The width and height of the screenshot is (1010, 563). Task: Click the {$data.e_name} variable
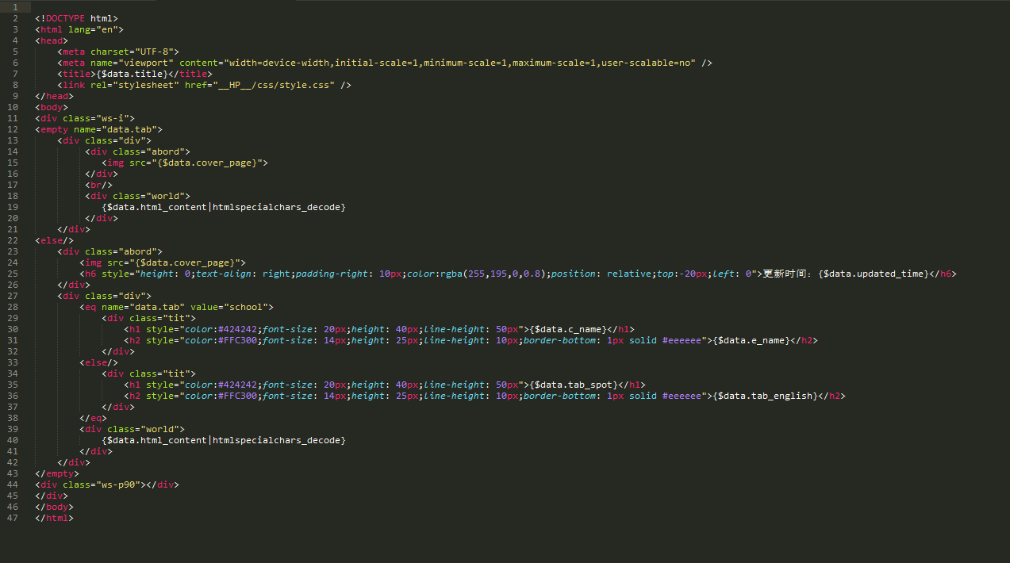click(x=751, y=340)
